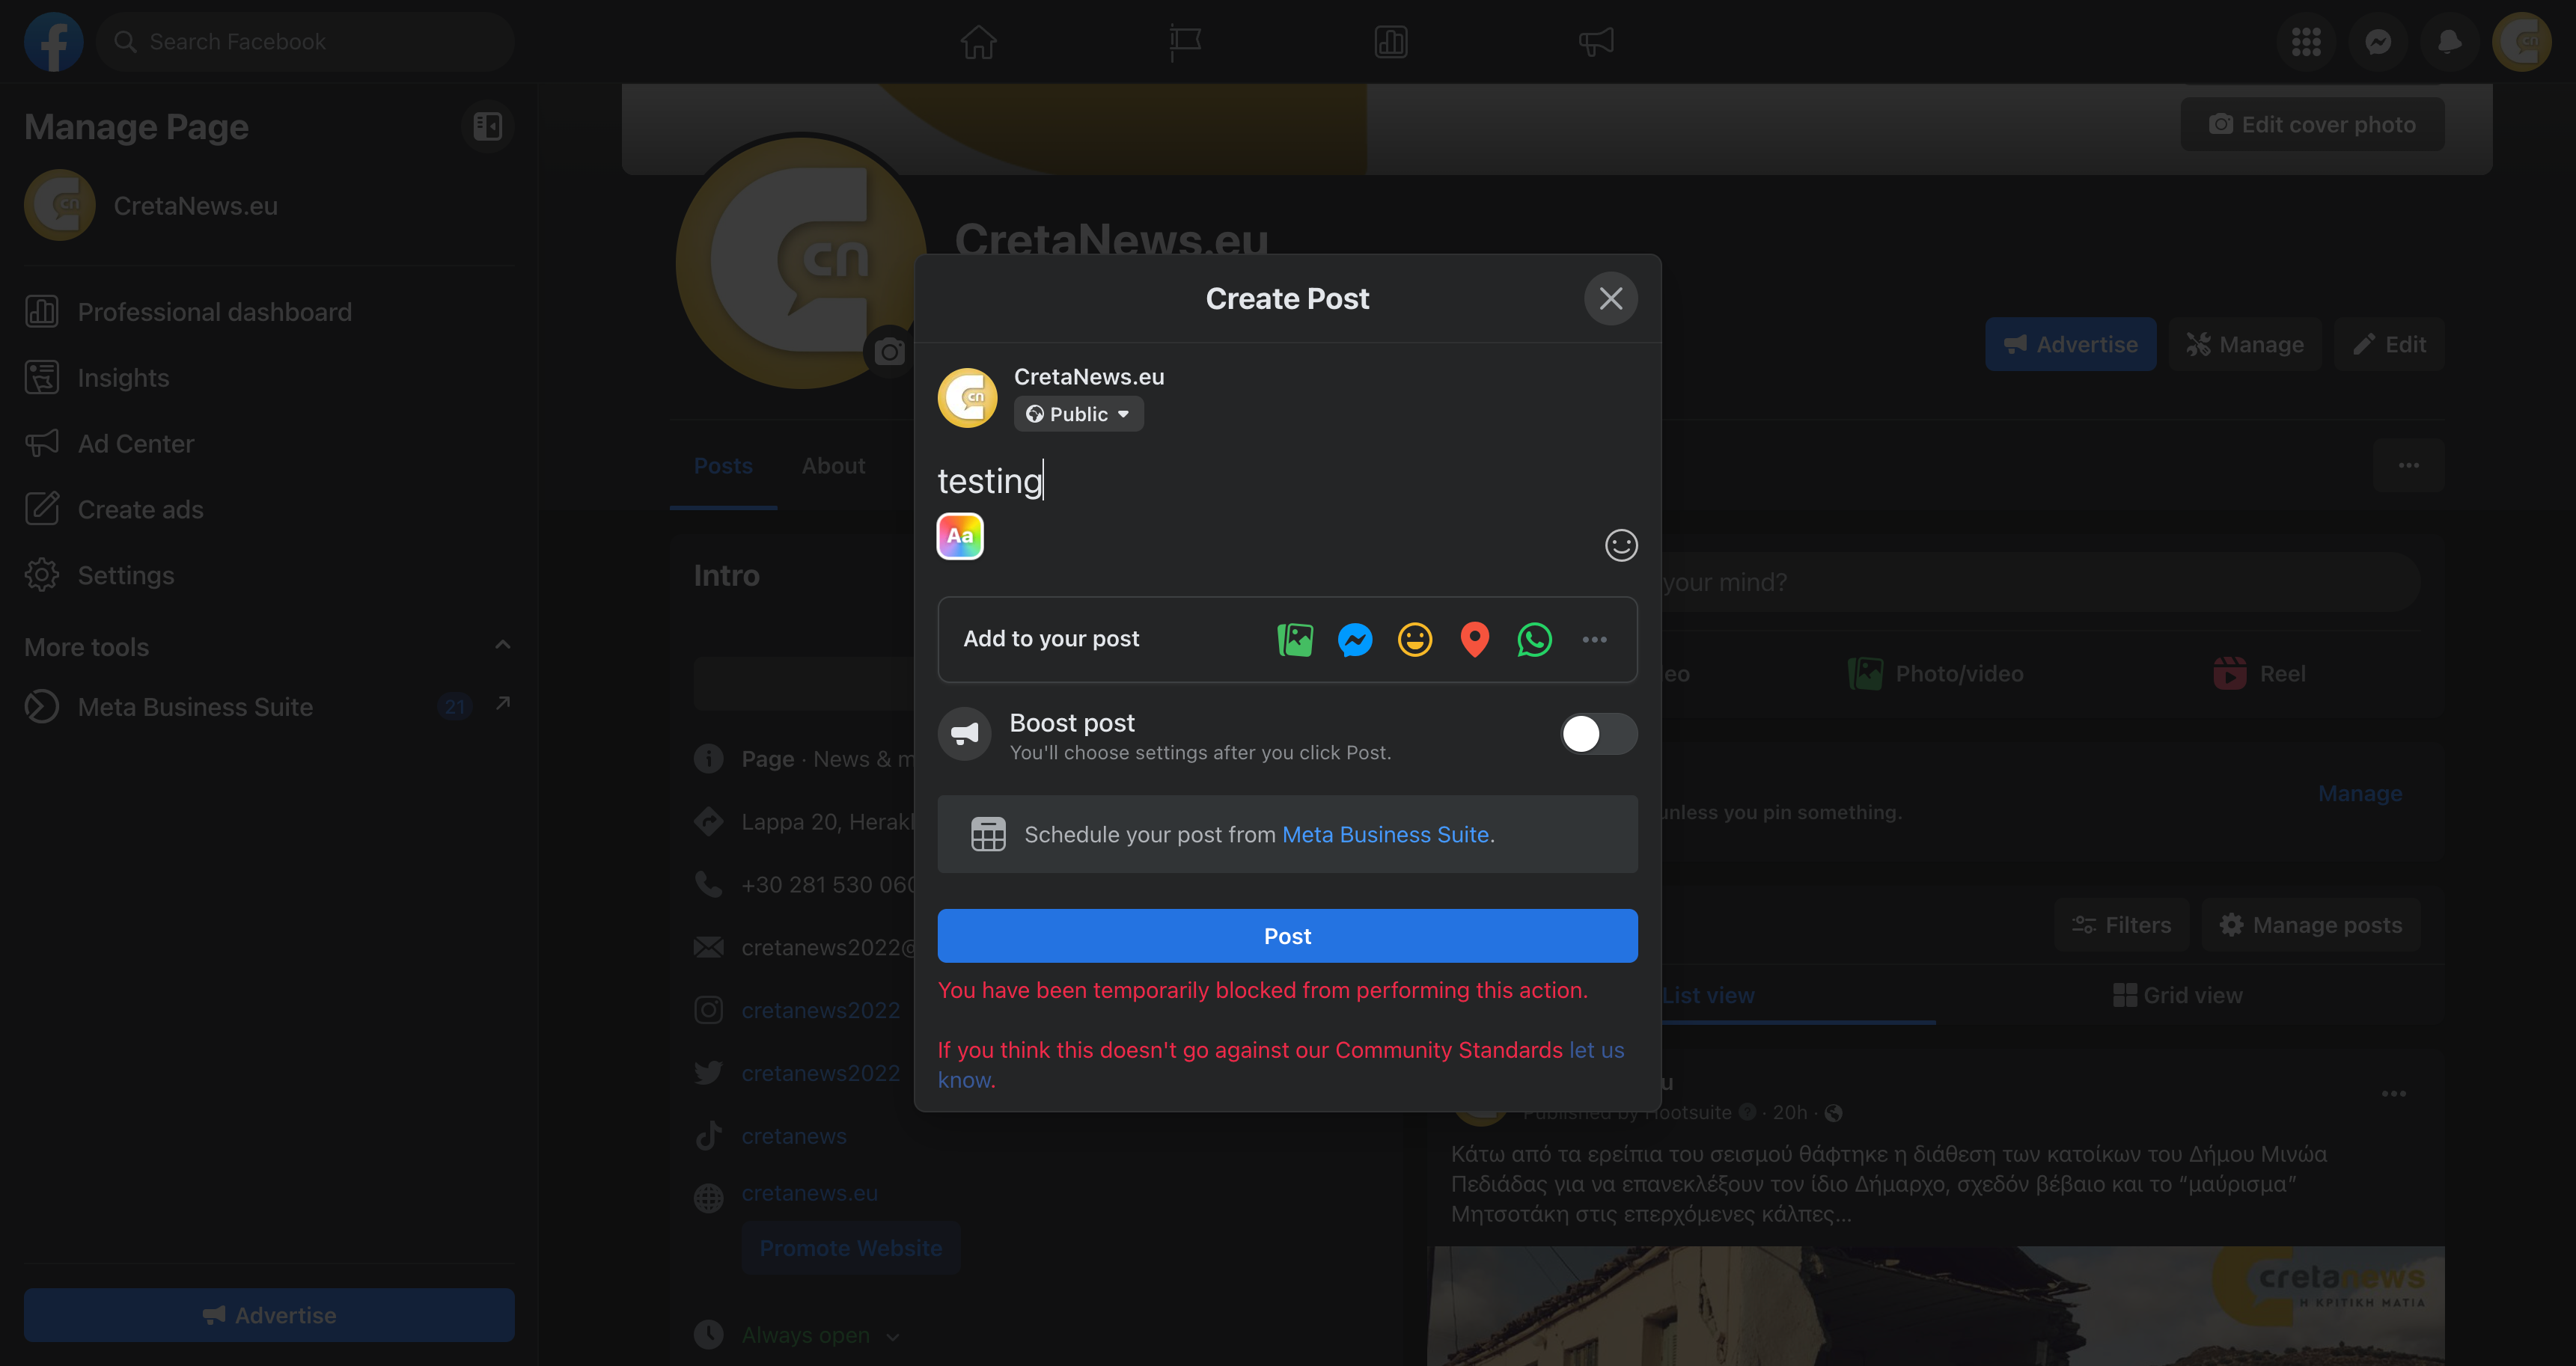Open the Filters button for posts
The image size is (2576, 1366).
(2121, 925)
